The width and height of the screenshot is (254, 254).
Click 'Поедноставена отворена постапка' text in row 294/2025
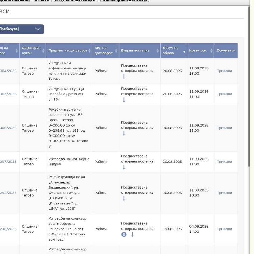[137, 190]
